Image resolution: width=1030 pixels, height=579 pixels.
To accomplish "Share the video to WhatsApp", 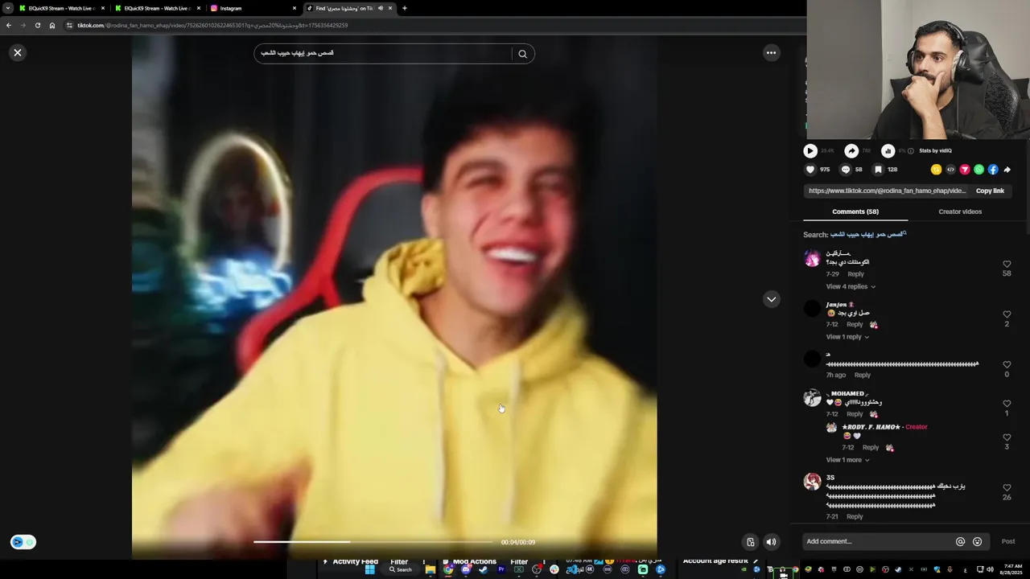I will (x=978, y=170).
